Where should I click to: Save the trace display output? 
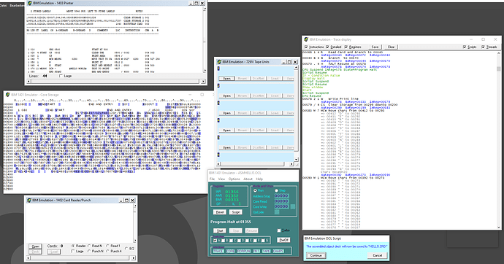[x=375, y=47]
